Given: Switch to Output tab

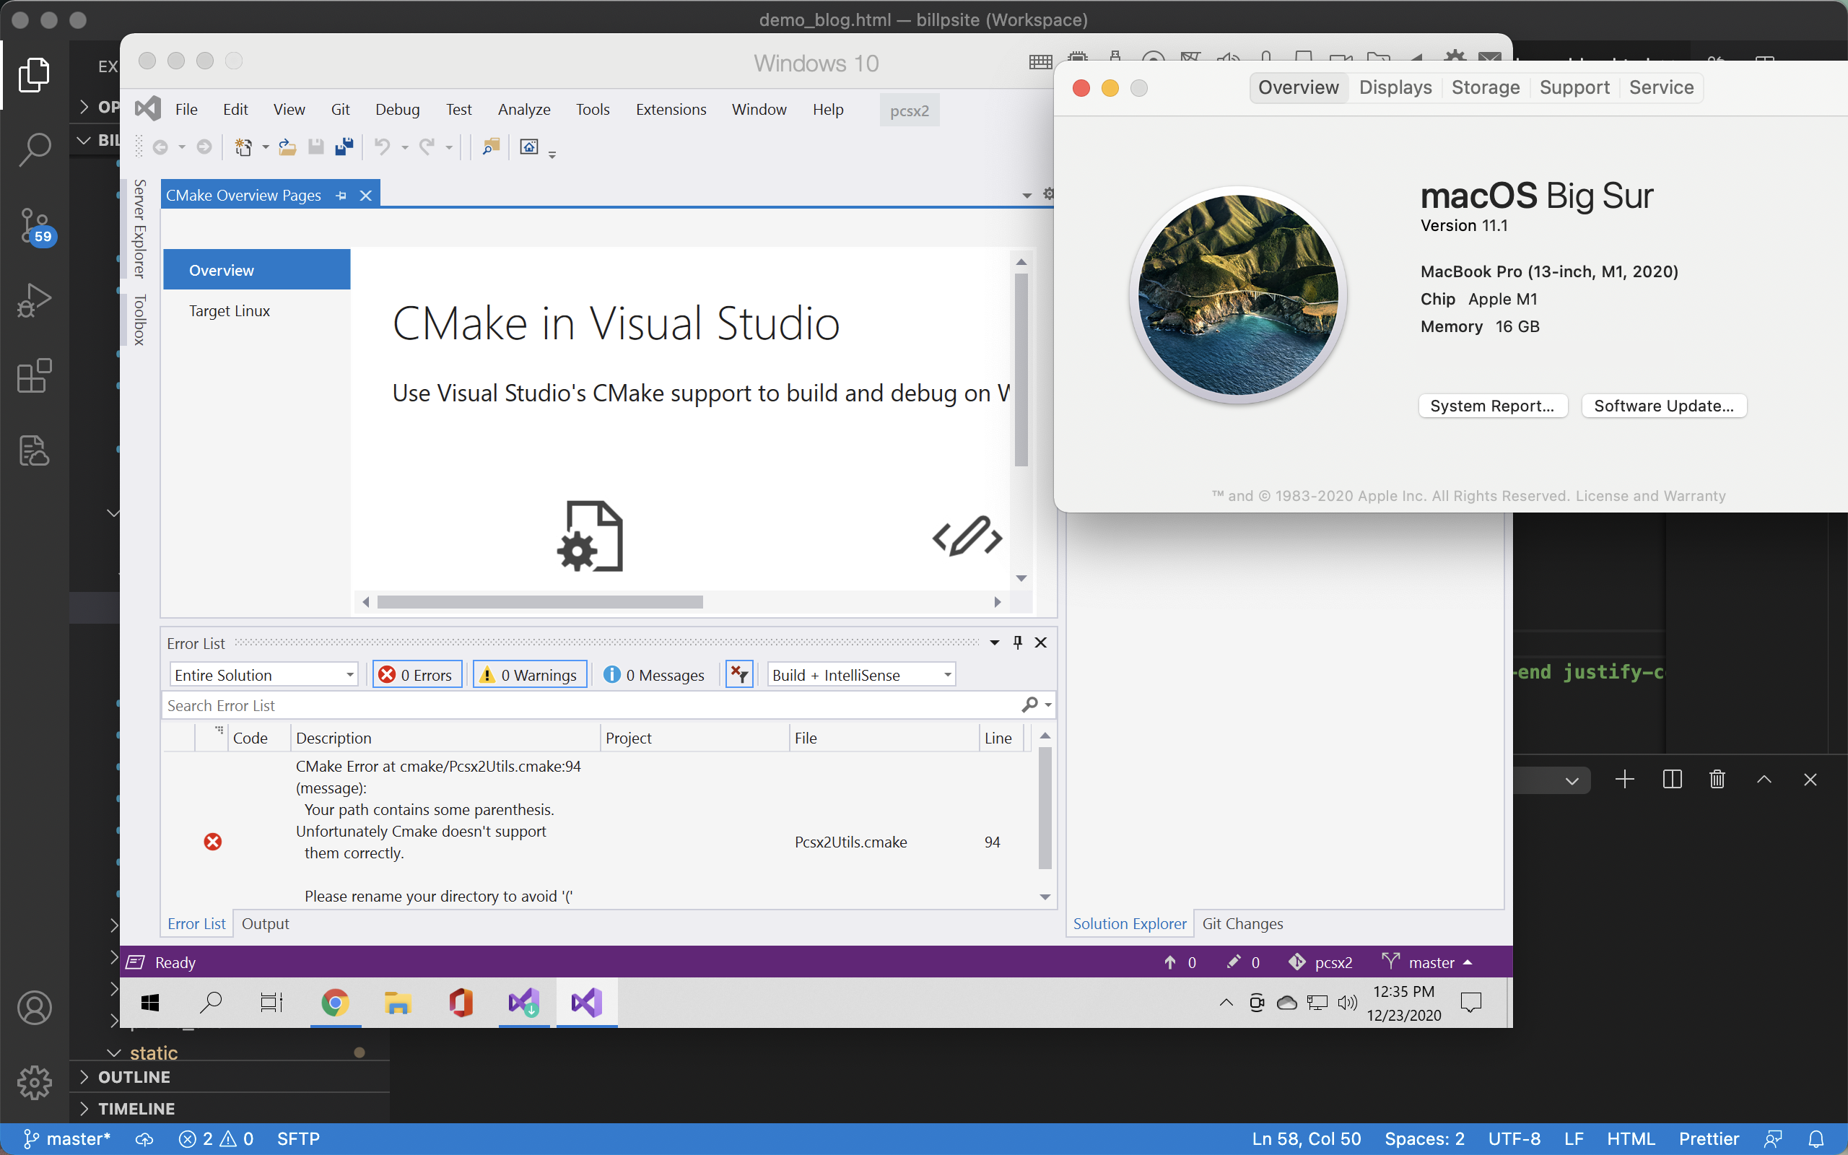Looking at the screenshot, I should (x=265, y=923).
